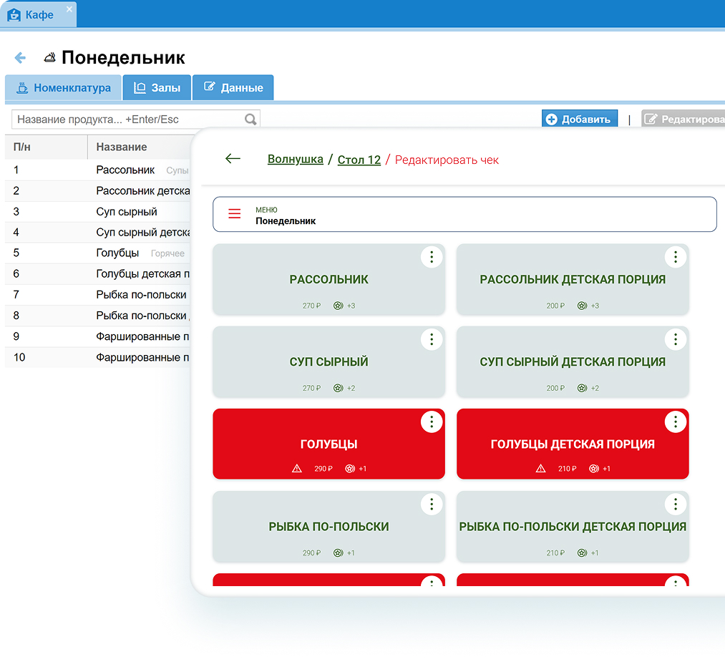Open options menu on Рассольник детская порция card
This screenshot has width=725, height=662.
click(x=675, y=257)
